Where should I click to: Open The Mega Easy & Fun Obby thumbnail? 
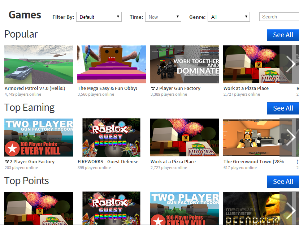click(112, 64)
